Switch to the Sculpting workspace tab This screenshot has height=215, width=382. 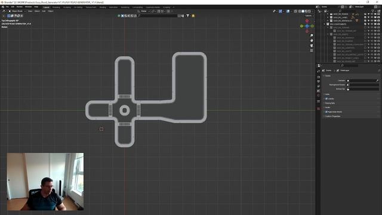(67, 7)
